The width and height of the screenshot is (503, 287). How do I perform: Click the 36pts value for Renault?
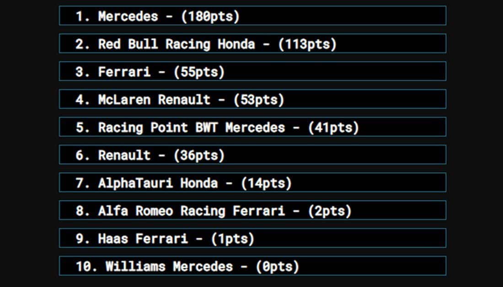[x=199, y=155]
